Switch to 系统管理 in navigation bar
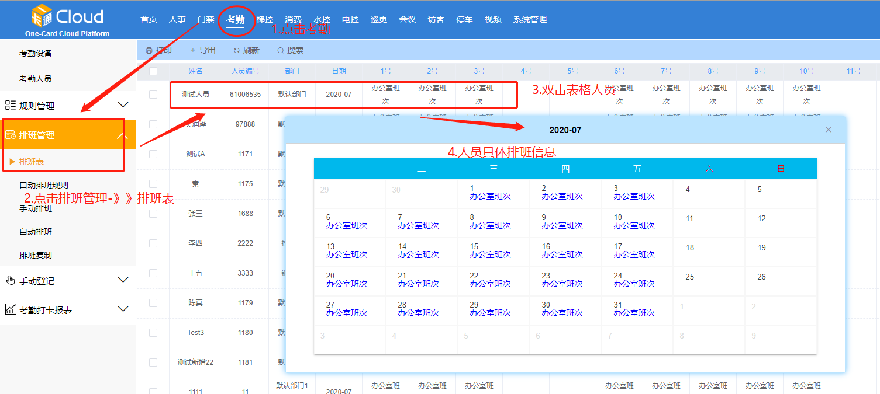The width and height of the screenshot is (880, 394). [x=530, y=19]
